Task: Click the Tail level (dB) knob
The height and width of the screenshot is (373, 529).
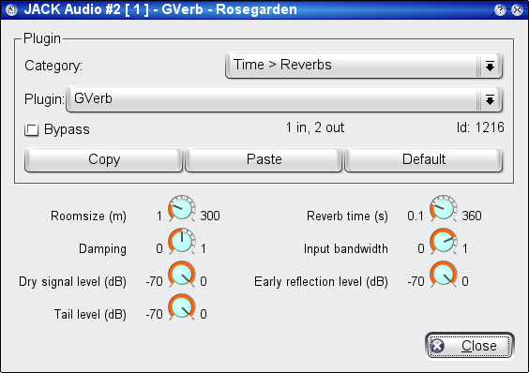Action: pos(182,306)
